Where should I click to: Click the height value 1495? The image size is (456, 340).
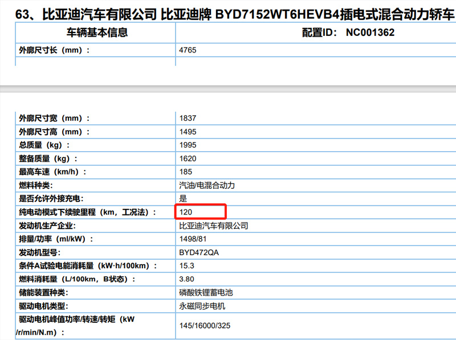(x=188, y=132)
